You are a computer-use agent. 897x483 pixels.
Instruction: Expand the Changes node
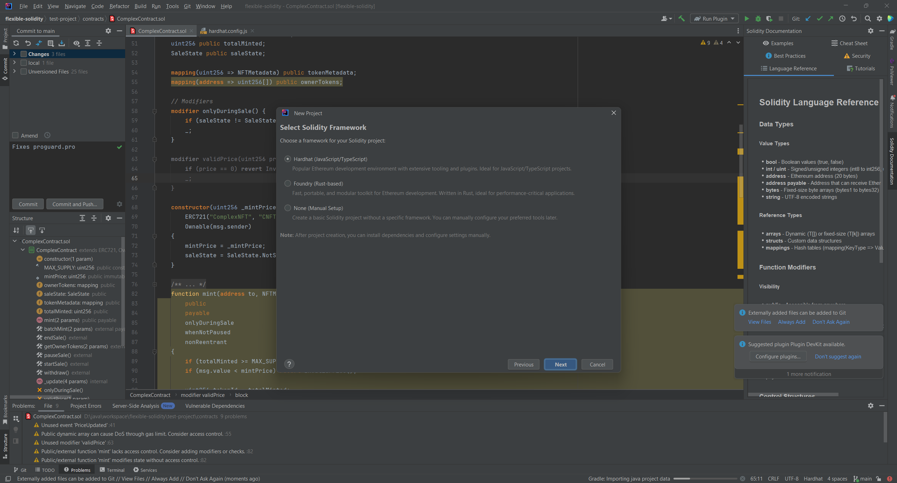14,54
